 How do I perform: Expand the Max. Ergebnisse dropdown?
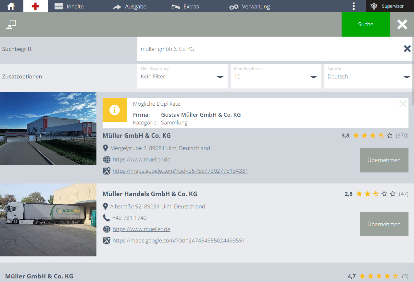[276, 76]
